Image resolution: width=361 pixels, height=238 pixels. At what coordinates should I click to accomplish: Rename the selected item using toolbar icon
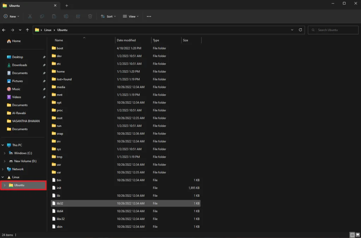tap(66, 16)
